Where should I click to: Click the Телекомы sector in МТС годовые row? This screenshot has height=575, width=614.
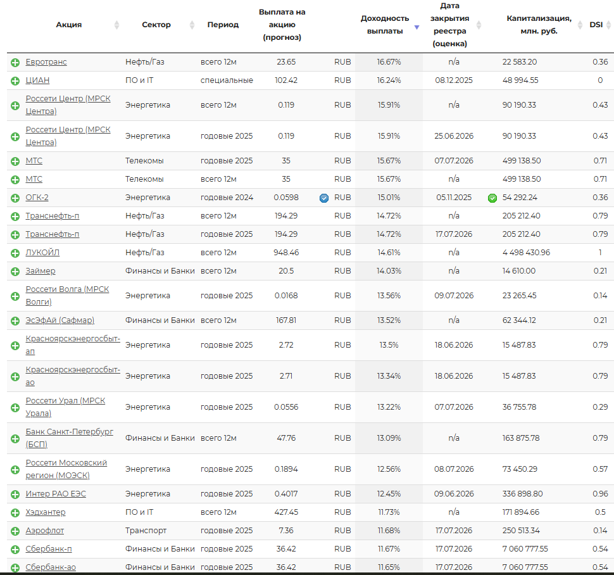[144, 161]
